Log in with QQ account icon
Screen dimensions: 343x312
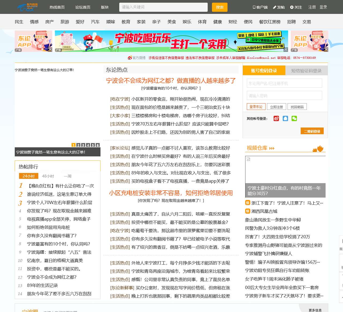tap(285, 118)
